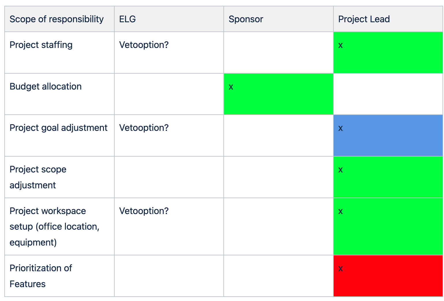Click the empty Project Lead cell for Budget allocation
Image resolution: width=444 pixels, height=301 pixels.
point(388,94)
